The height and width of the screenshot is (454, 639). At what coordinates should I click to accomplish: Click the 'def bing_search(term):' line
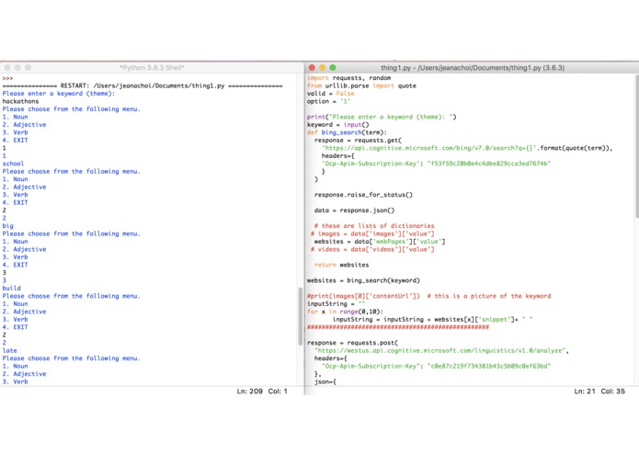pyautogui.click(x=347, y=132)
